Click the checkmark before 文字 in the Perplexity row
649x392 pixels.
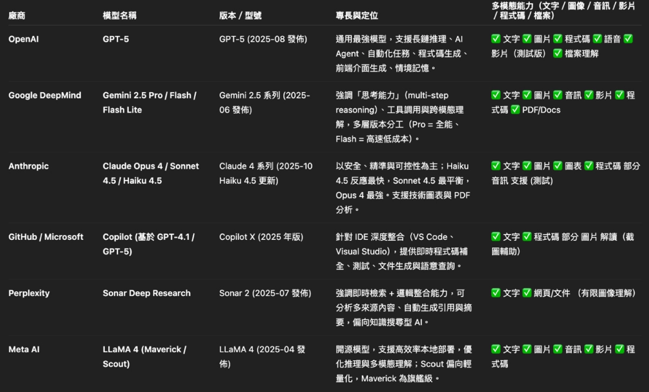[x=495, y=293]
